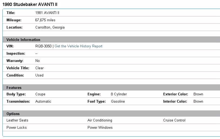Image resolution: width=220 pixels, height=139 pixels.
Task: Click the Gasoline fuel type value
Action: coord(118,102)
